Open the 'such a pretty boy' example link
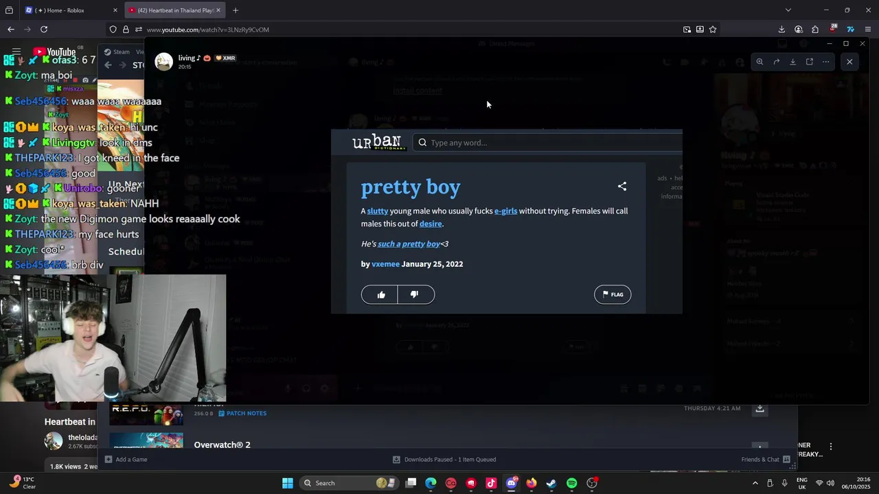 [x=409, y=244]
